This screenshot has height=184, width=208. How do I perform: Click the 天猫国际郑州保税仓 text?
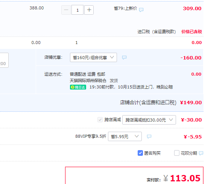(x=88, y=81)
